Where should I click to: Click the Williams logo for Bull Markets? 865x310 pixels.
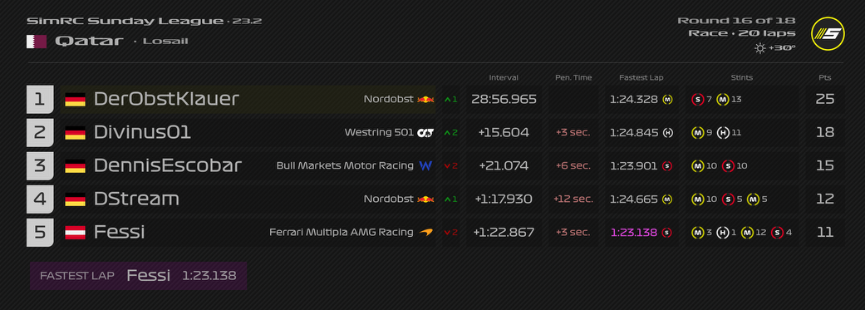pos(425,165)
